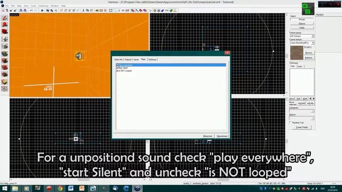Choose the Magnify tool in the left toolbar

pyautogui.click(x=5, y=25)
